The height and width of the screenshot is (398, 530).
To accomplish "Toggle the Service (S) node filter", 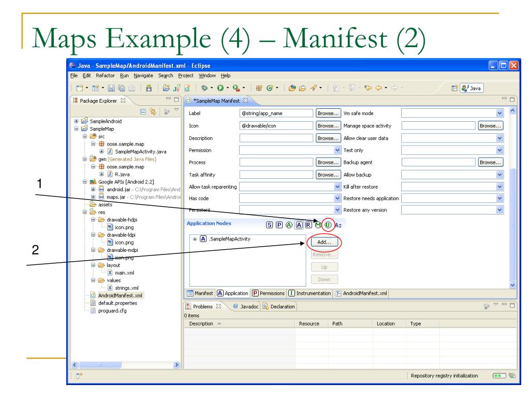I will tap(269, 225).
